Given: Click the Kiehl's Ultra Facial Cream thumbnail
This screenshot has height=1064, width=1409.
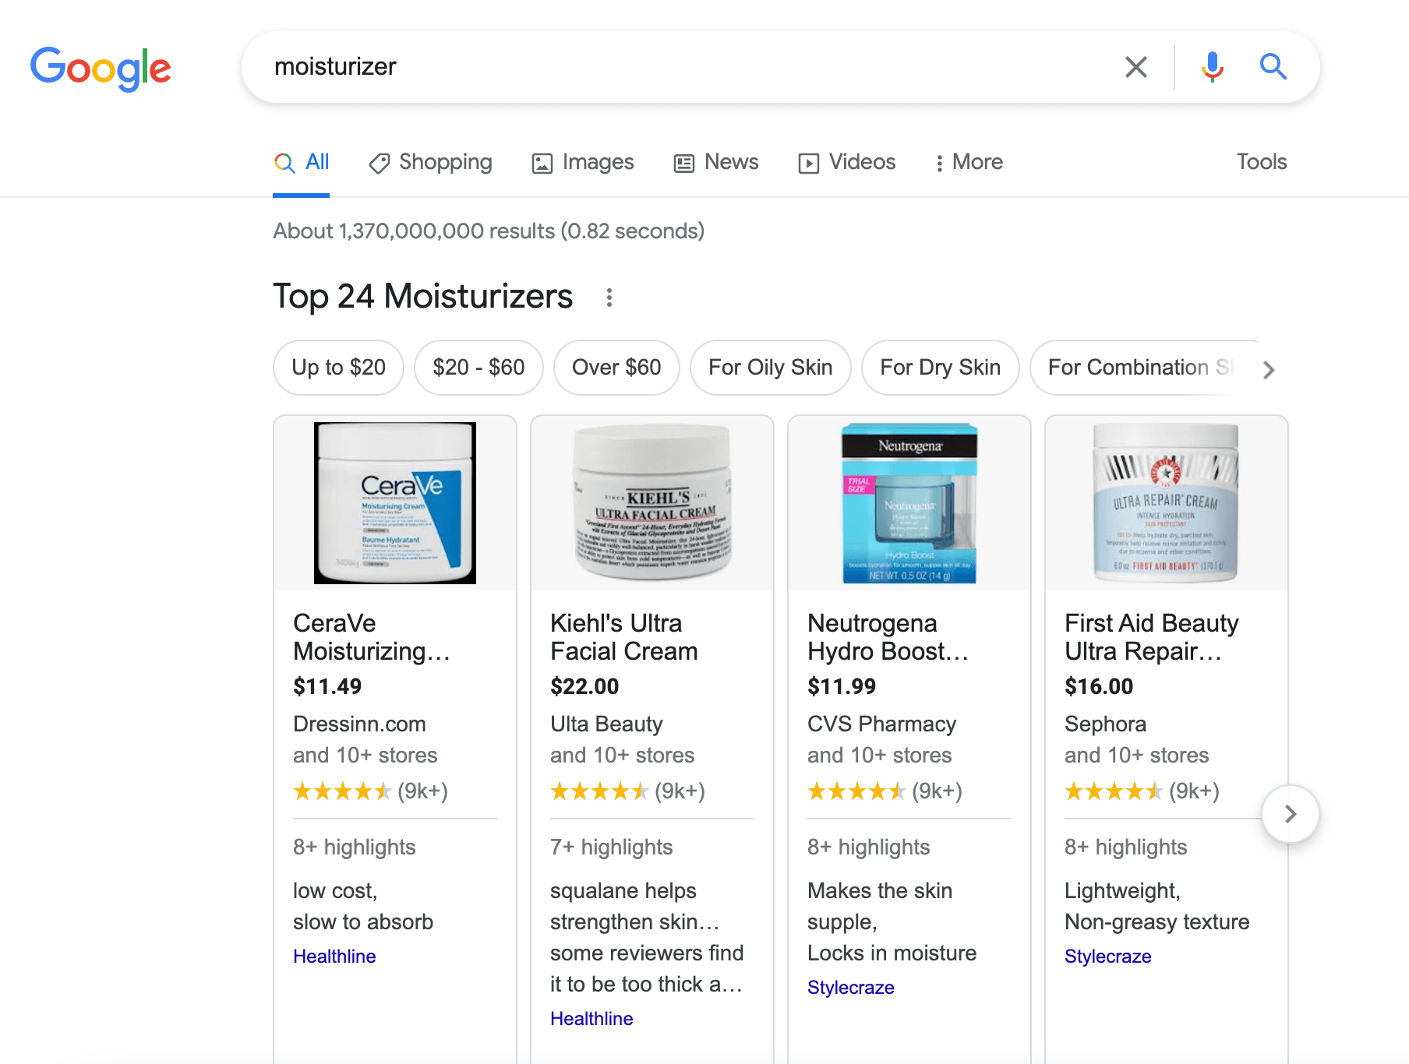Looking at the screenshot, I should 652,502.
